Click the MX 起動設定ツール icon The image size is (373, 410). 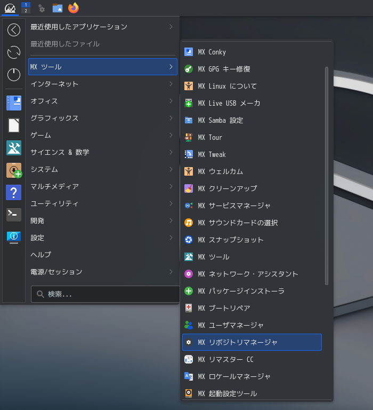[x=189, y=393]
